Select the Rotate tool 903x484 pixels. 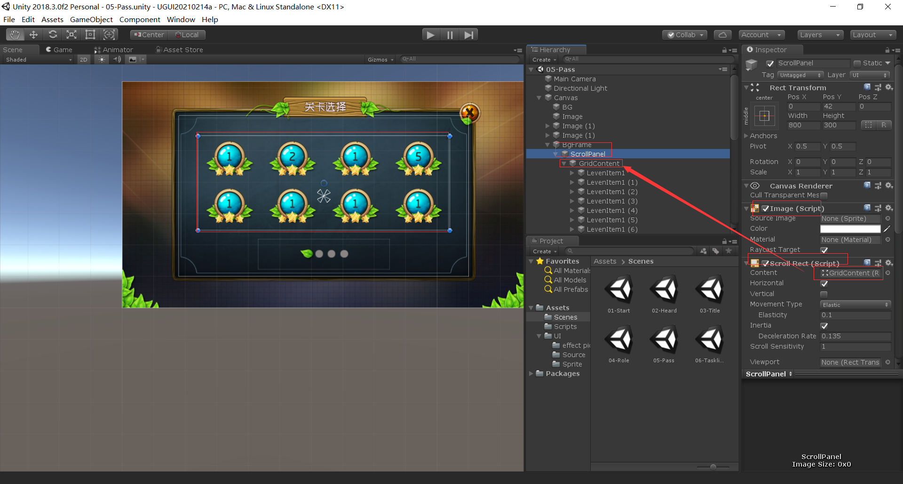53,34
